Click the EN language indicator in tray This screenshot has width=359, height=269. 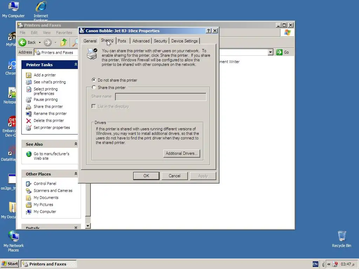point(315,264)
